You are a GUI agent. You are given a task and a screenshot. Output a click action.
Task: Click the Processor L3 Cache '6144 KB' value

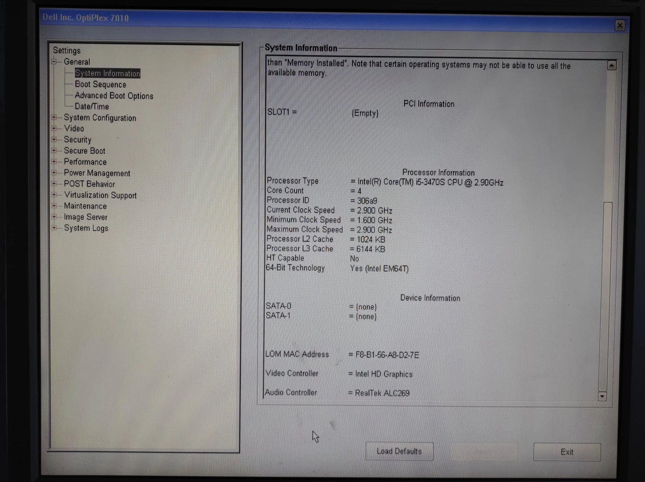pos(370,249)
